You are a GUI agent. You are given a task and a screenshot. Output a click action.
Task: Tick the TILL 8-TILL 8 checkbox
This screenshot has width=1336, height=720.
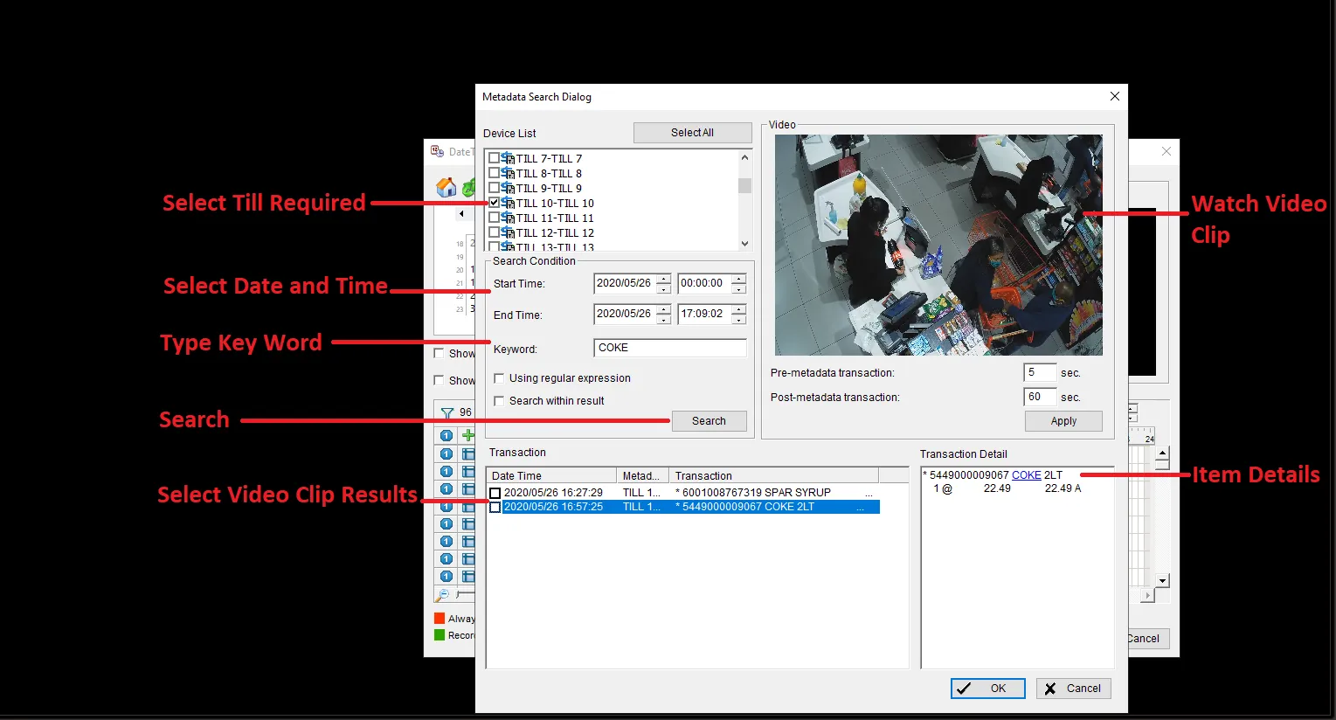point(495,173)
